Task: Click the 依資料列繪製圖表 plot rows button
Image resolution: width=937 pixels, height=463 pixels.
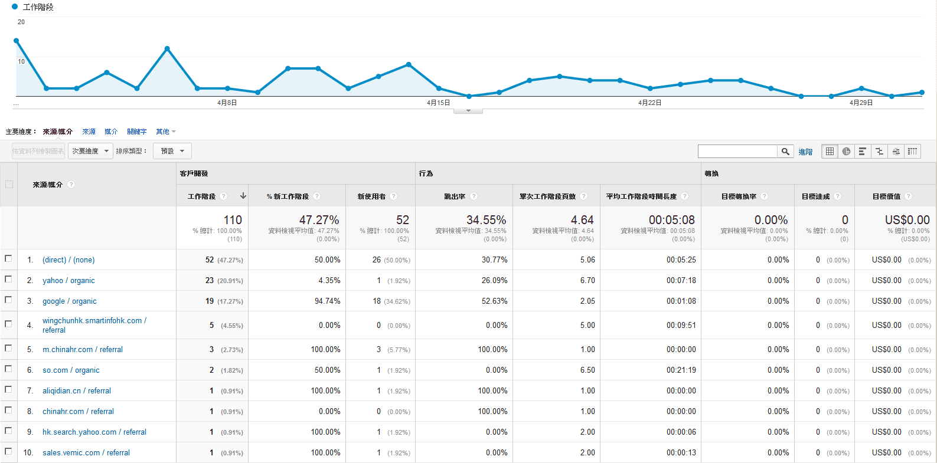Action: 38,151
